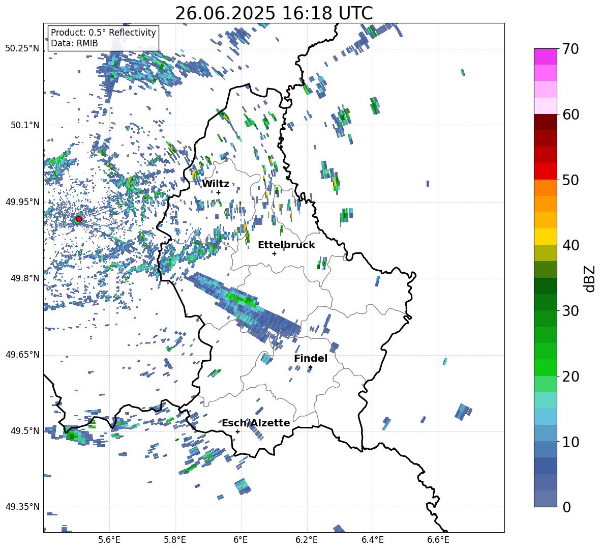Click the yellow colorbar segment at 40

[545, 237]
